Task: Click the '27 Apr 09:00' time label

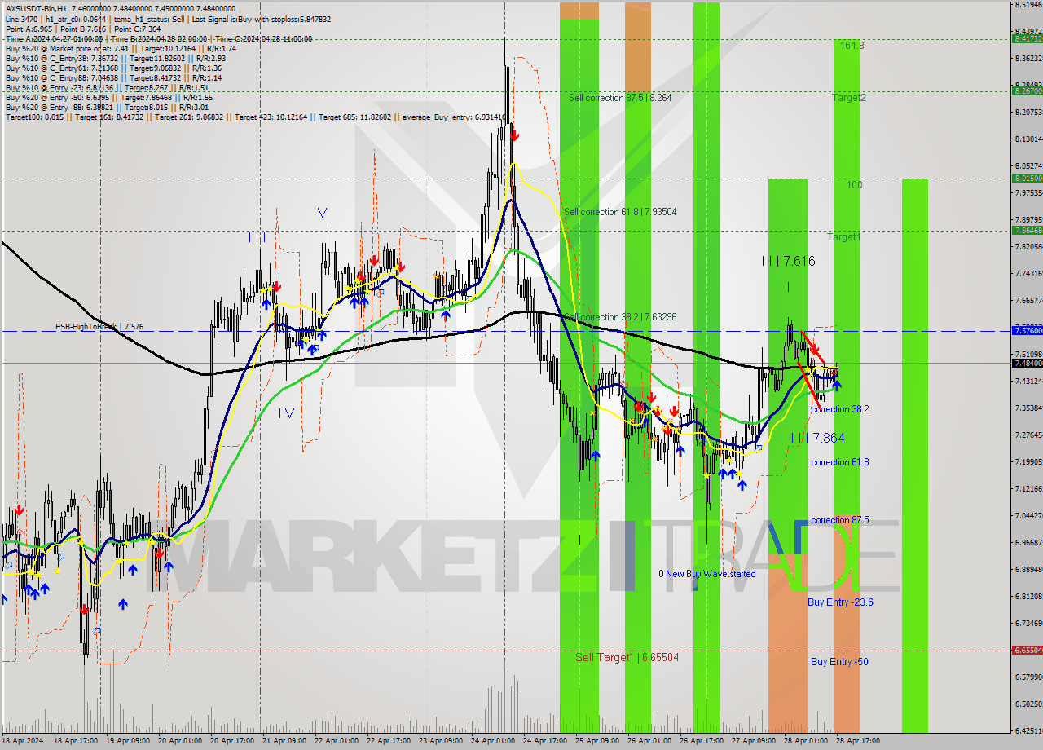Action: coord(754,741)
